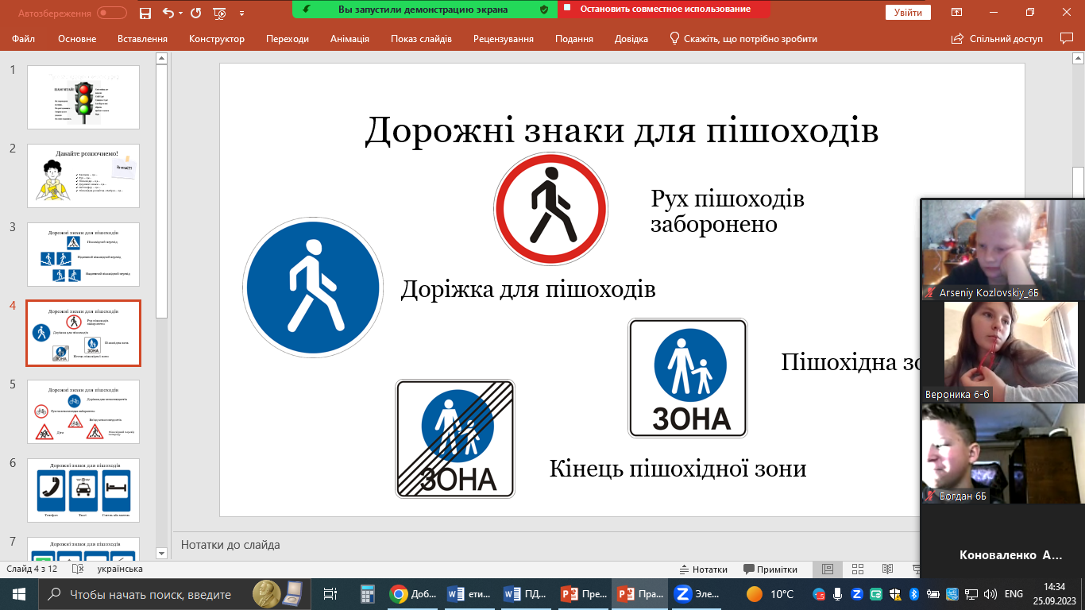
Task: Click the thumbnail panel scroll down arrow
Action: pyautogui.click(x=162, y=553)
